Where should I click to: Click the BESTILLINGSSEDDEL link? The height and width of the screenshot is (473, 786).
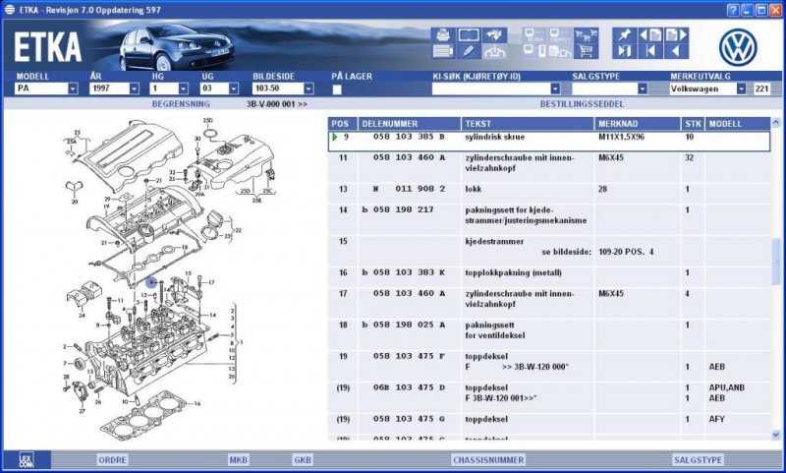tap(581, 103)
